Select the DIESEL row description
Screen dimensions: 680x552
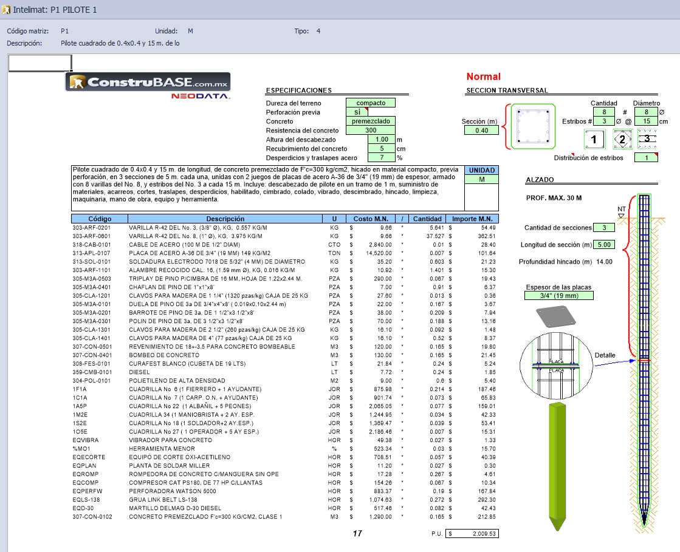[139, 372]
